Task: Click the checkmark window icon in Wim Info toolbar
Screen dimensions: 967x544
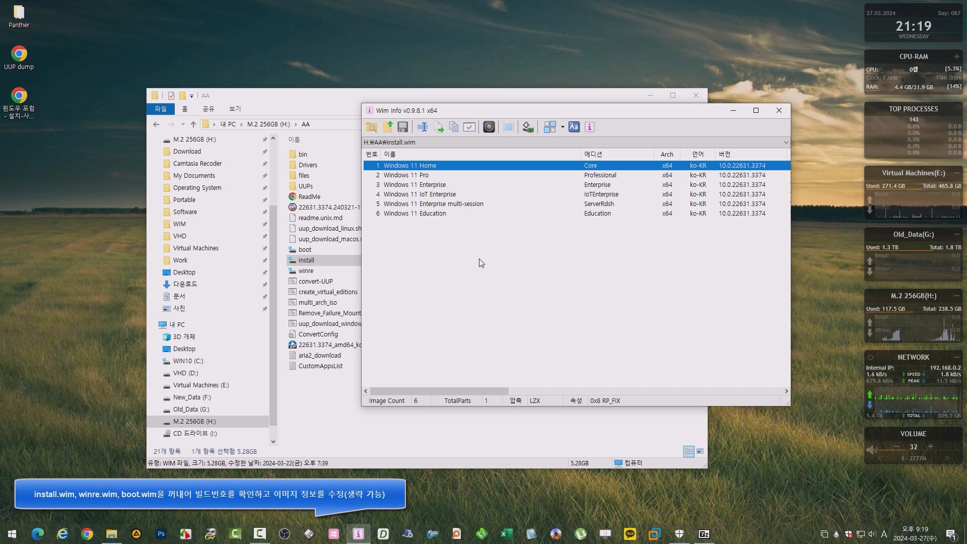Action: pos(469,127)
